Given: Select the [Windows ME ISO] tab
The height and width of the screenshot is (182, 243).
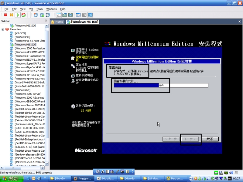Looking at the screenshot, I should point(83,22).
